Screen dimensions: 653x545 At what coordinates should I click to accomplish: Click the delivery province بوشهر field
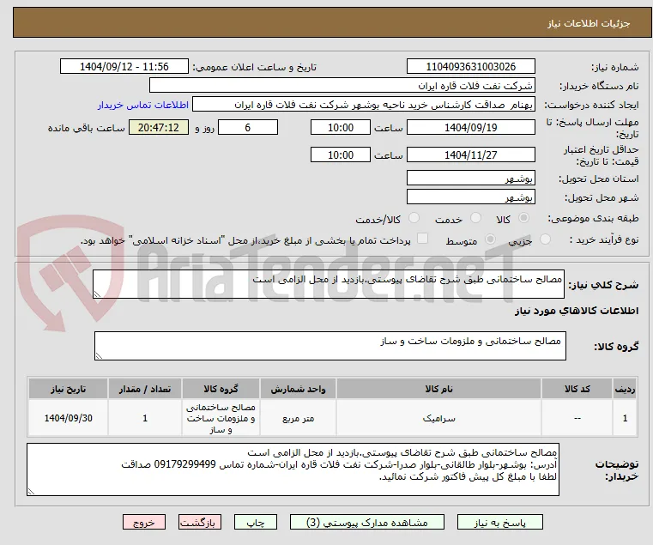[470, 178]
